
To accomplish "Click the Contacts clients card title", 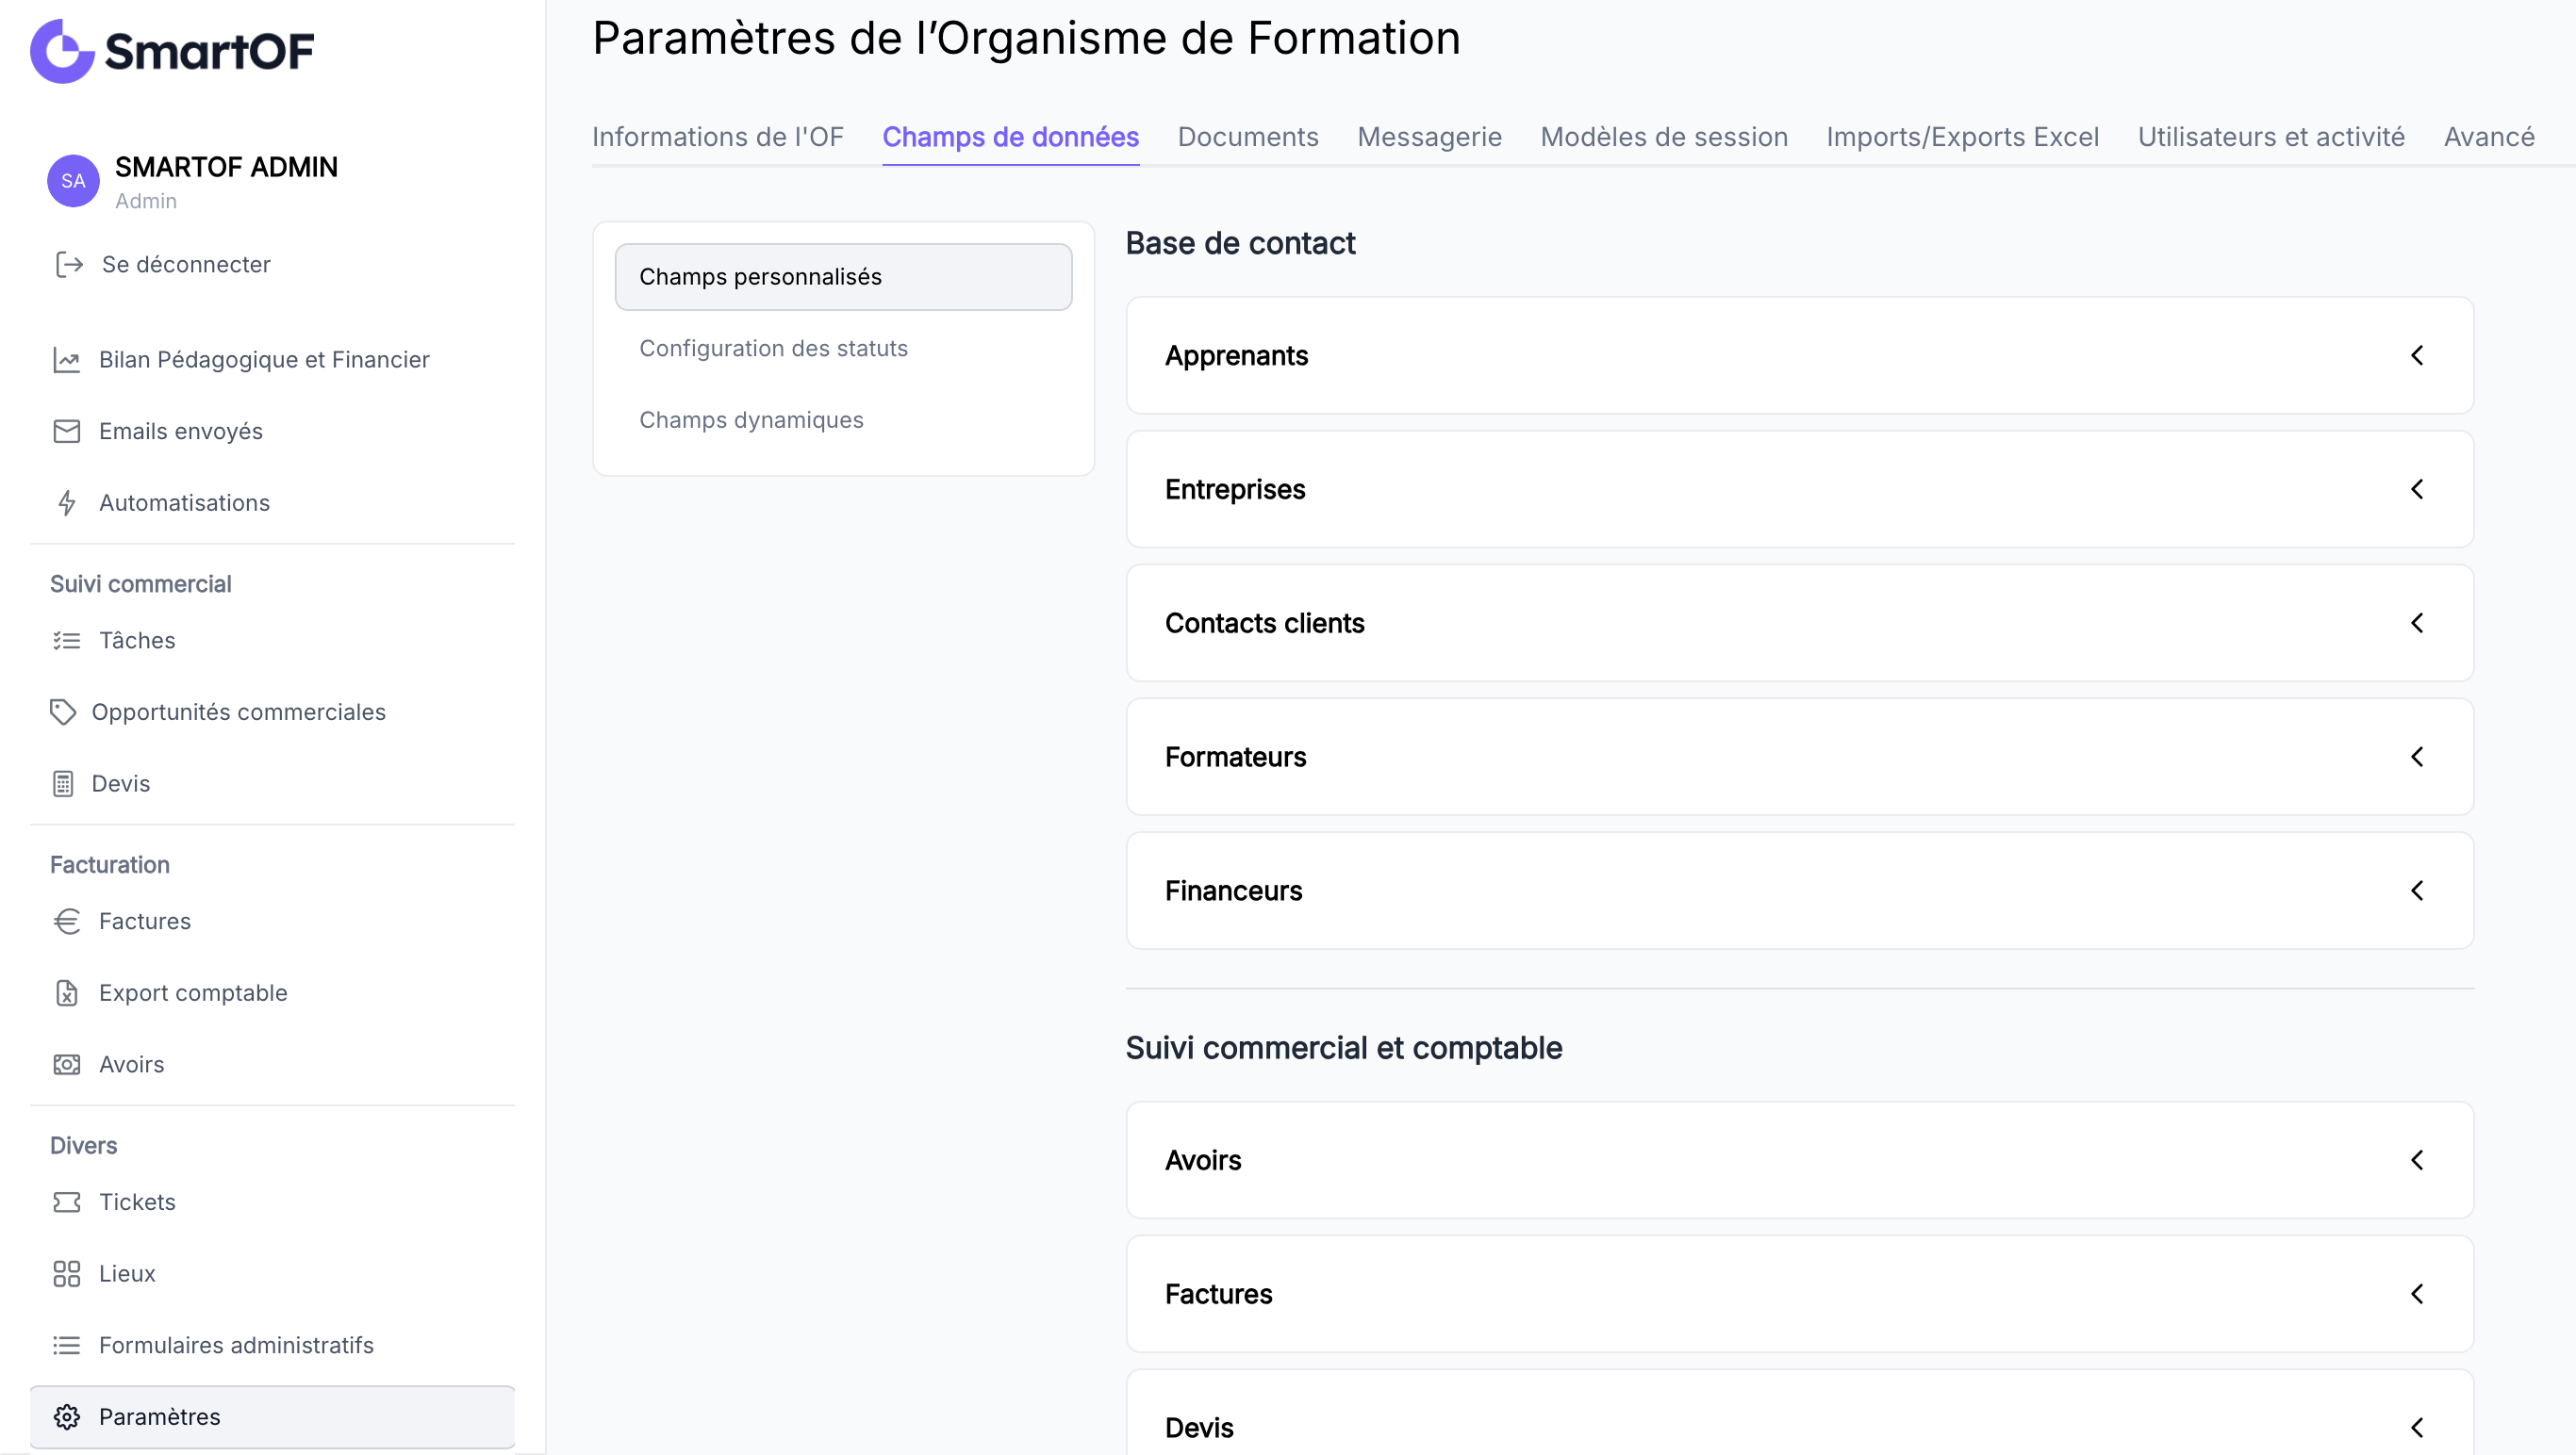I will (x=1264, y=624).
